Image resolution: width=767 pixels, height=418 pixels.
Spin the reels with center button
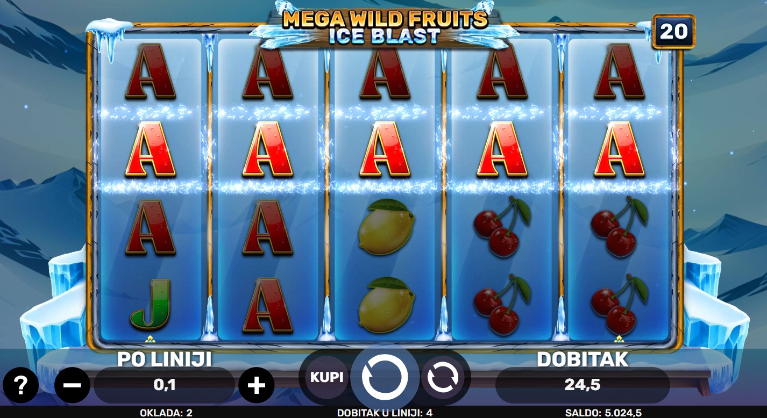[x=385, y=378]
